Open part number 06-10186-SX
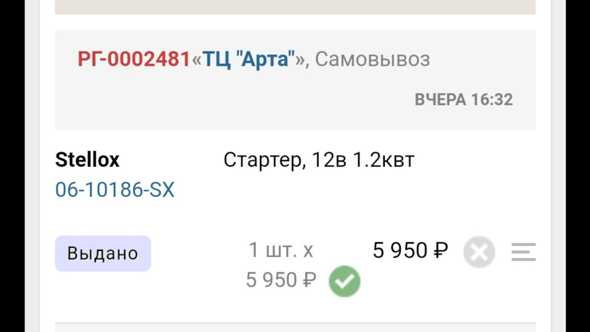The image size is (590, 332). click(115, 190)
